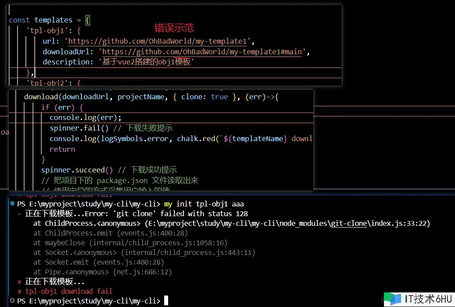Follow the underlined git-clone path in stack trace
Viewport: 455px width, 307px height.
[348, 224]
